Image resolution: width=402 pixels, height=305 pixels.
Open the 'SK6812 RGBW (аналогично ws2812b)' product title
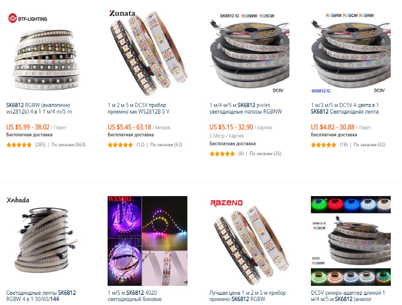(x=39, y=108)
